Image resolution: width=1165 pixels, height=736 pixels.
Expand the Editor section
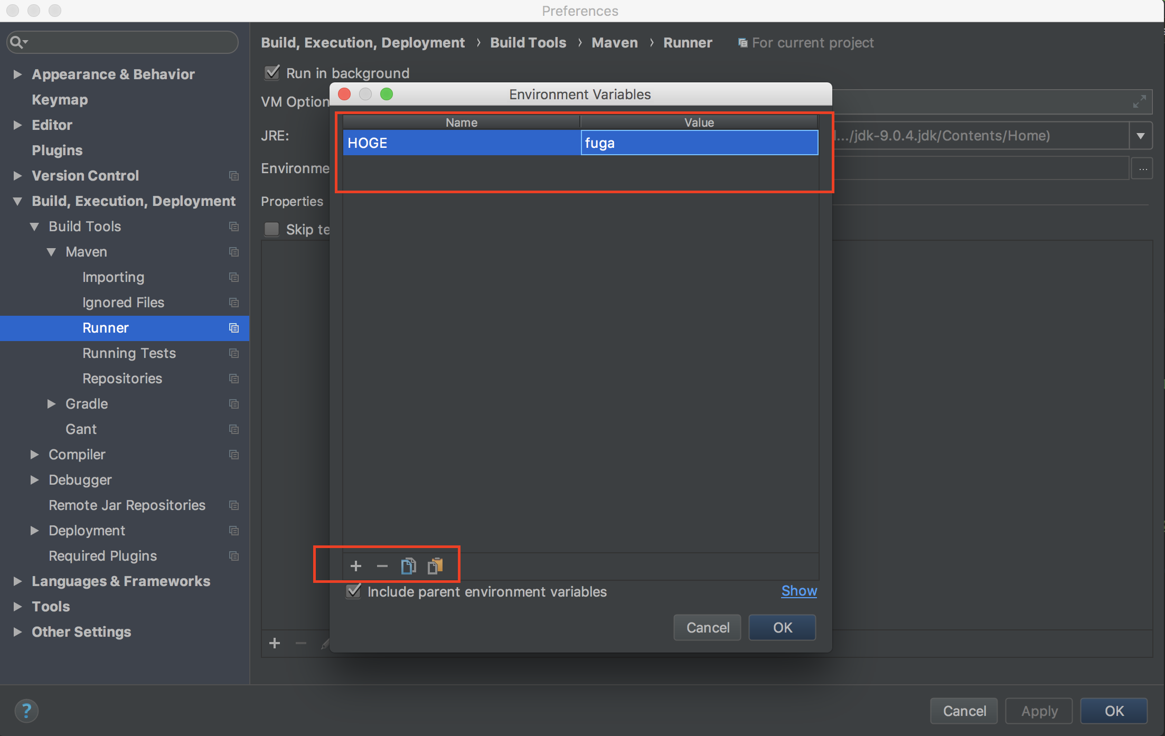pos(17,125)
